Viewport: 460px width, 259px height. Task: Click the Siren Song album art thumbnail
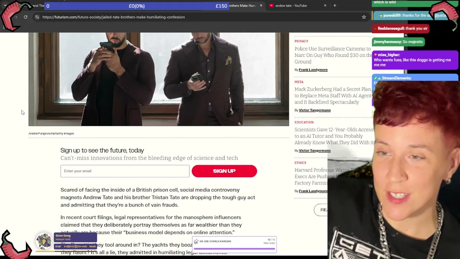(x=44, y=241)
